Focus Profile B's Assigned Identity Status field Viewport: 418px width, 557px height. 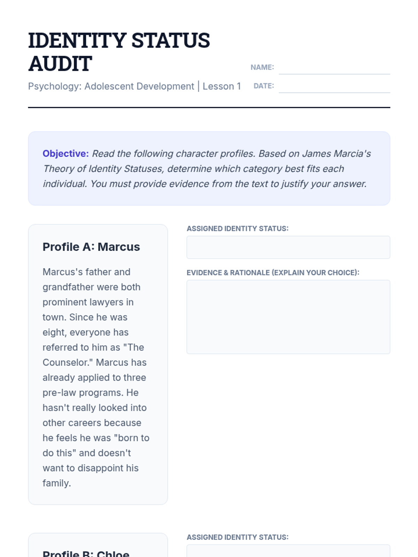pos(288,551)
